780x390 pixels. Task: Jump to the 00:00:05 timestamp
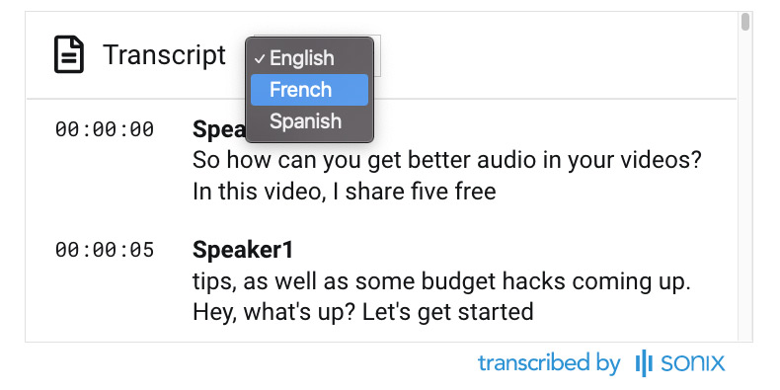105,250
